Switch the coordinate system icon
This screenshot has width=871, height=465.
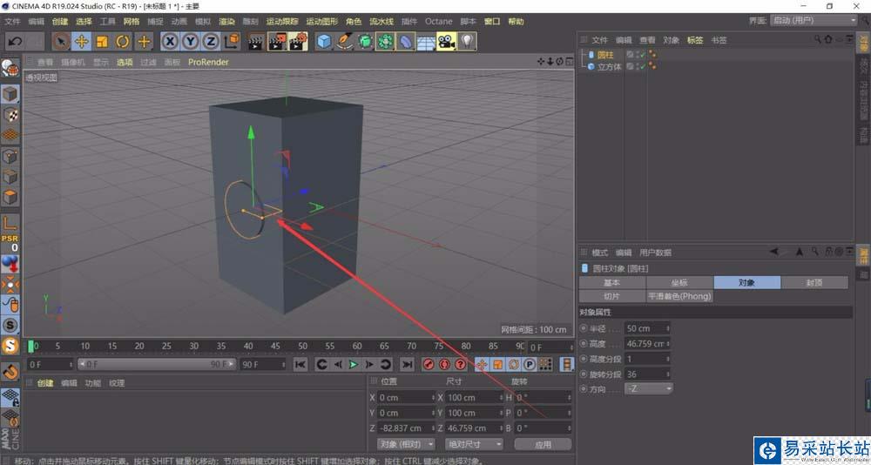point(232,42)
